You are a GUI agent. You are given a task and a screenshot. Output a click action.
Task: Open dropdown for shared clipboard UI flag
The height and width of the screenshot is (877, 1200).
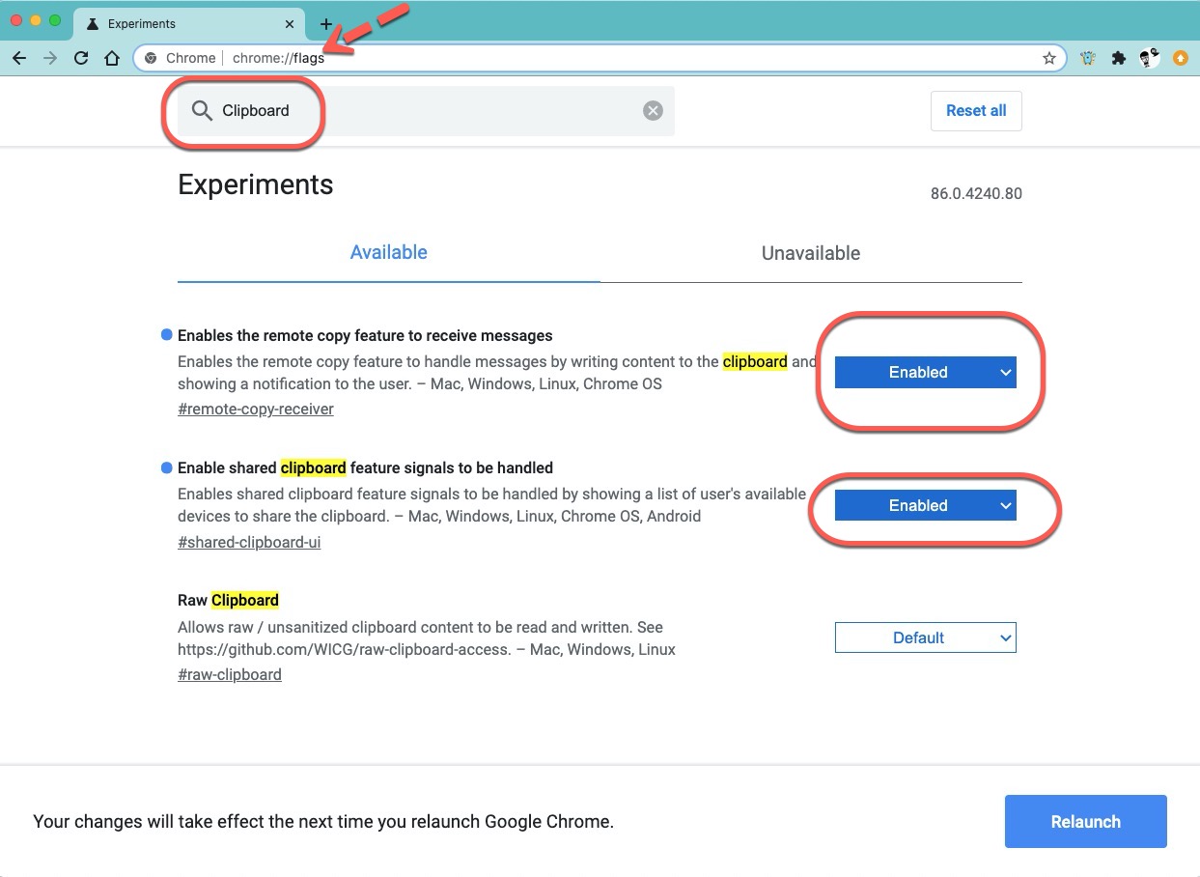[x=925, y=506]
